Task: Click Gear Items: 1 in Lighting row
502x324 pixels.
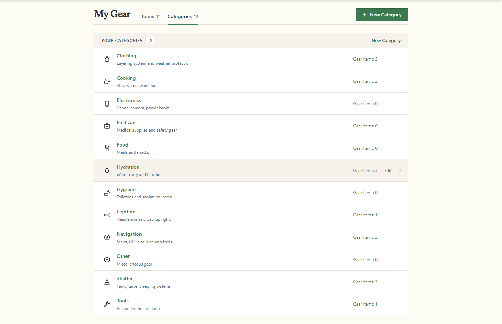Action: (365, 215)
